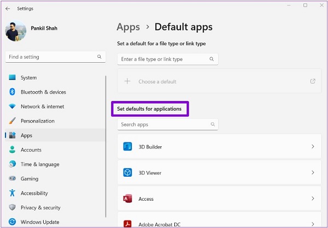Click the Pankil Shah account name
The image size is (328, 228).
click(x=44, y=28)
